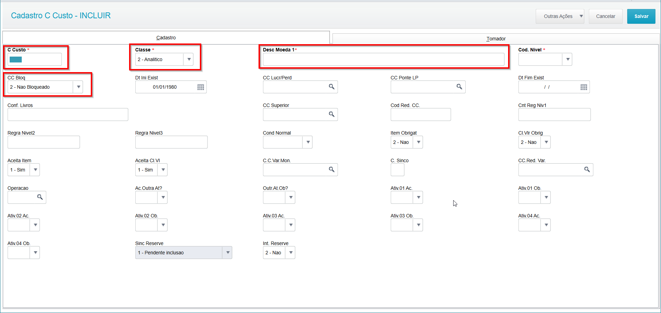Expand Ativ.04 Ob. dropdown
Image resolution: width=661 pixels, height=313 pixels.
click(x=35, y=253)
